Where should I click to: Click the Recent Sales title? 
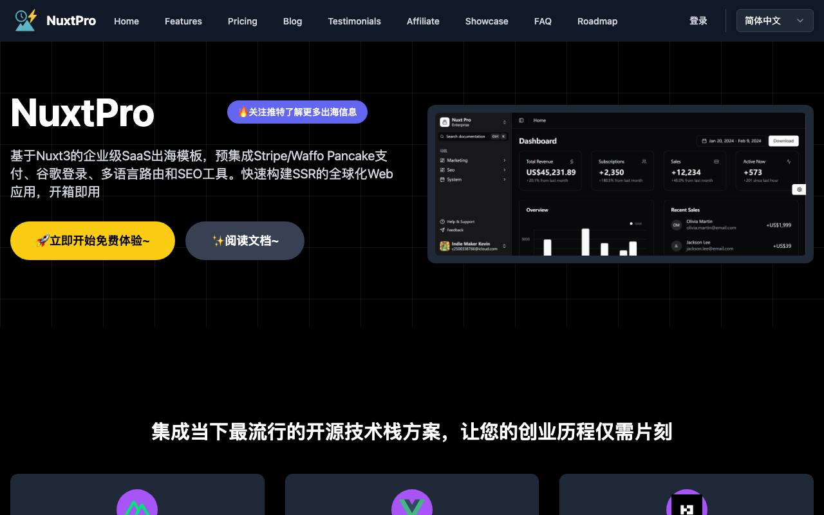point(685,210)
